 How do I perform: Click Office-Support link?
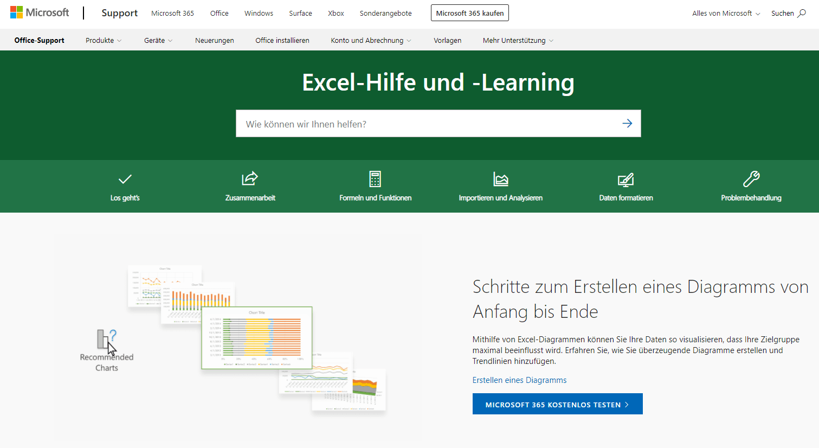click(40, 41)
